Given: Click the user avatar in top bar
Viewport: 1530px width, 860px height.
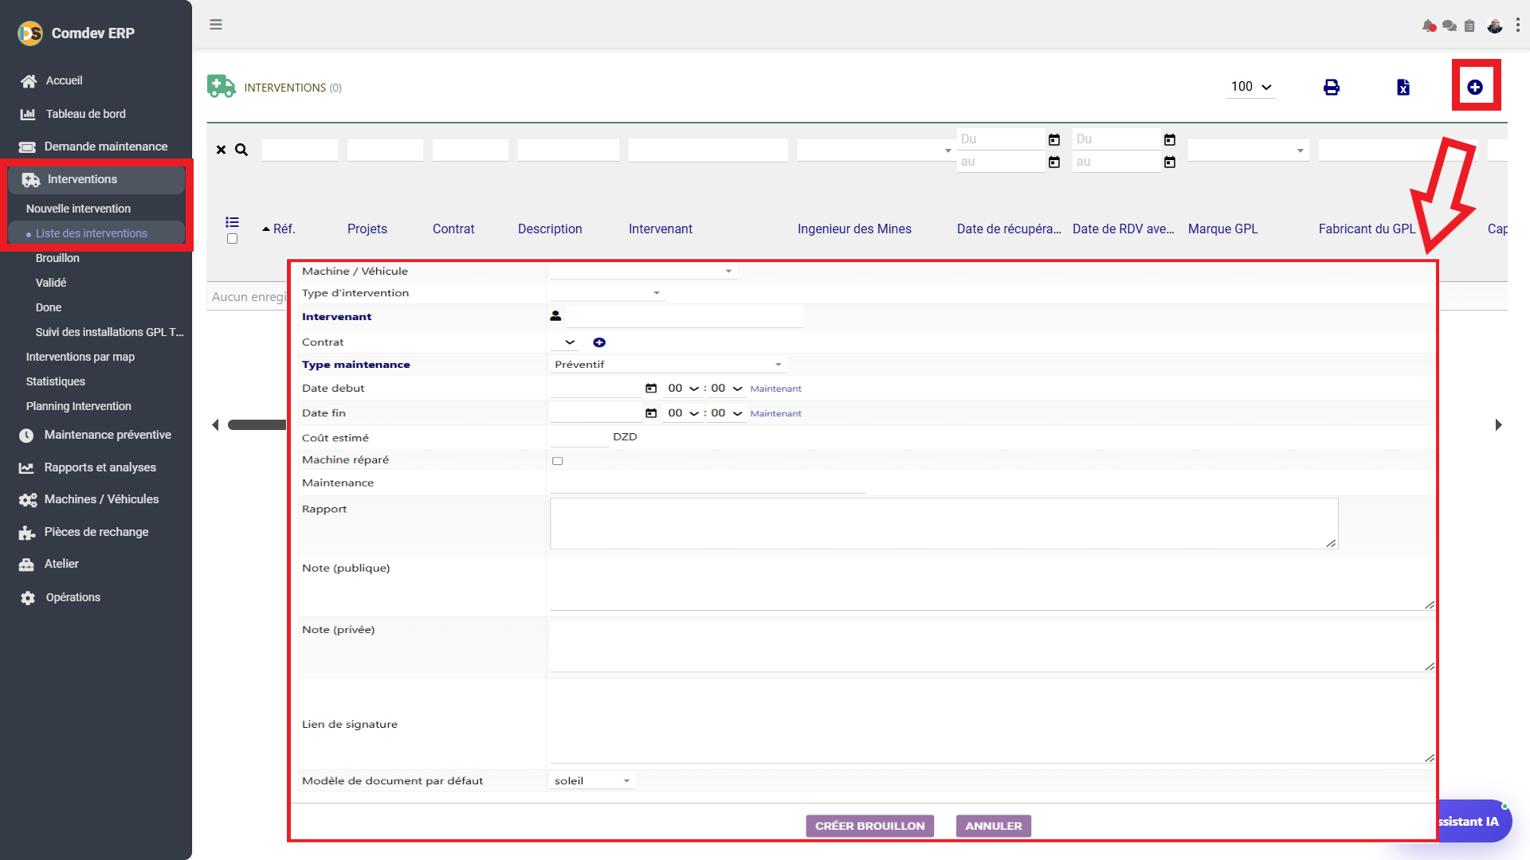Looking at the screenshot, I should coord(1495,25).
